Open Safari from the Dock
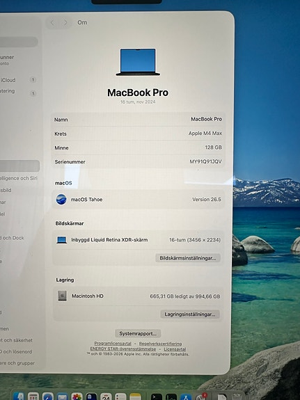 click(x=48, y=396)
